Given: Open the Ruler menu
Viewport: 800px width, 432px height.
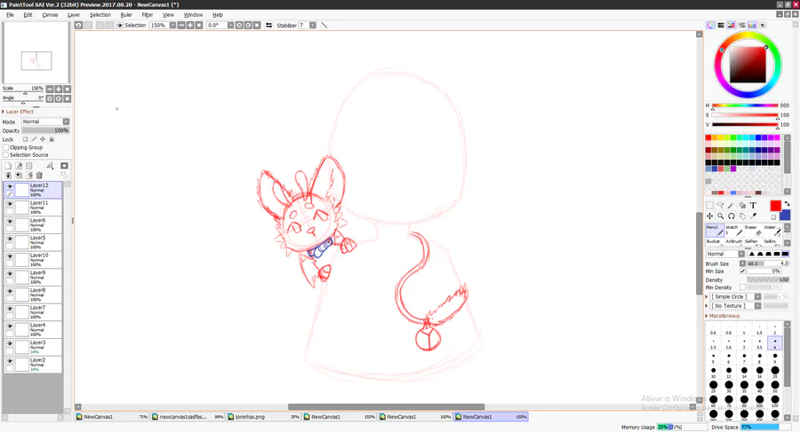Looking at the screenshot, I should click(126, 15).
